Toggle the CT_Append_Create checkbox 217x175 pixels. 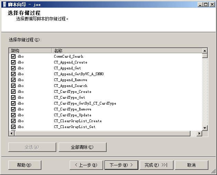tap(13, 62)
